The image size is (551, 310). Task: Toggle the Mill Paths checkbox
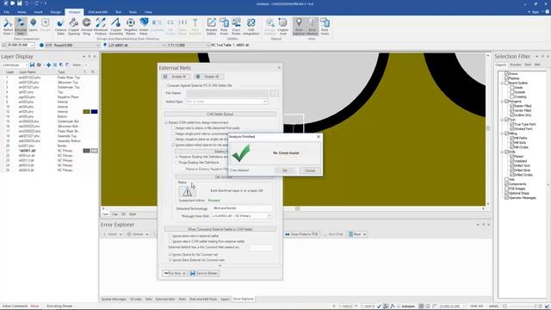(512, 138)
